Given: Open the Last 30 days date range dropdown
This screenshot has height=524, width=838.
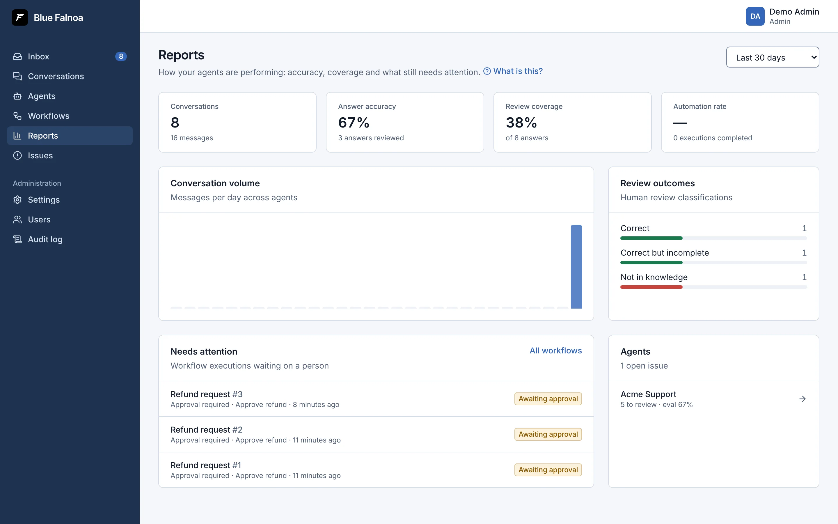Looking at the screenshot, I should [x=773, y=57].
